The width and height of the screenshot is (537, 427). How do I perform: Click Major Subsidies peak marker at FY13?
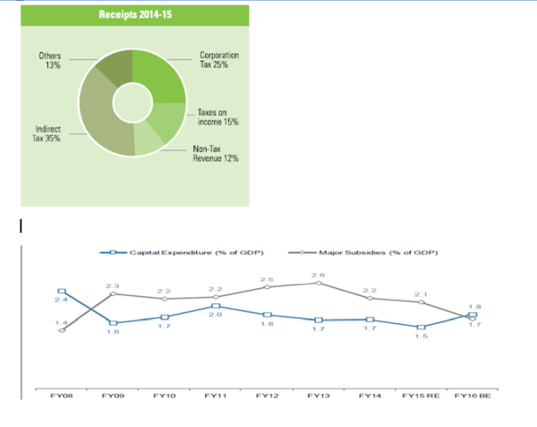(318, 283)
